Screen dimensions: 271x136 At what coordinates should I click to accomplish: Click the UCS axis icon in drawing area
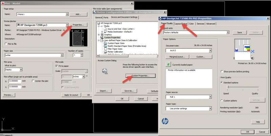[x=7, y=124]
